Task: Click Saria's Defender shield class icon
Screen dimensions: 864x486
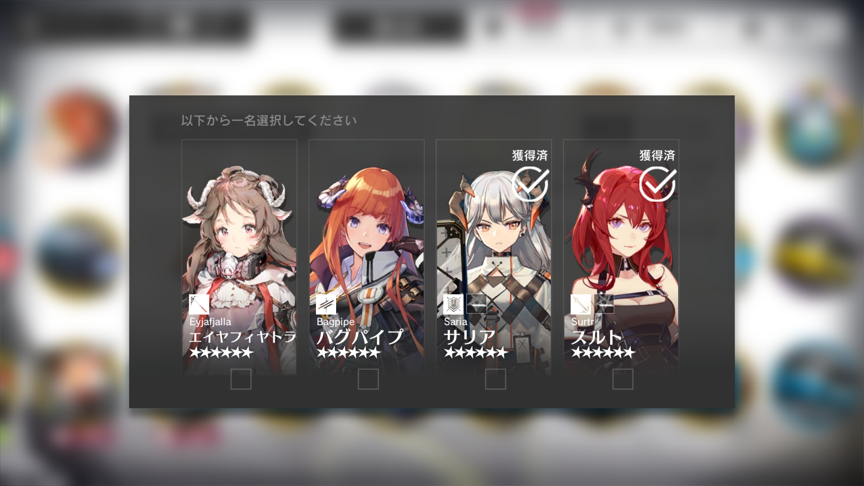Action: tap(454, 304)
